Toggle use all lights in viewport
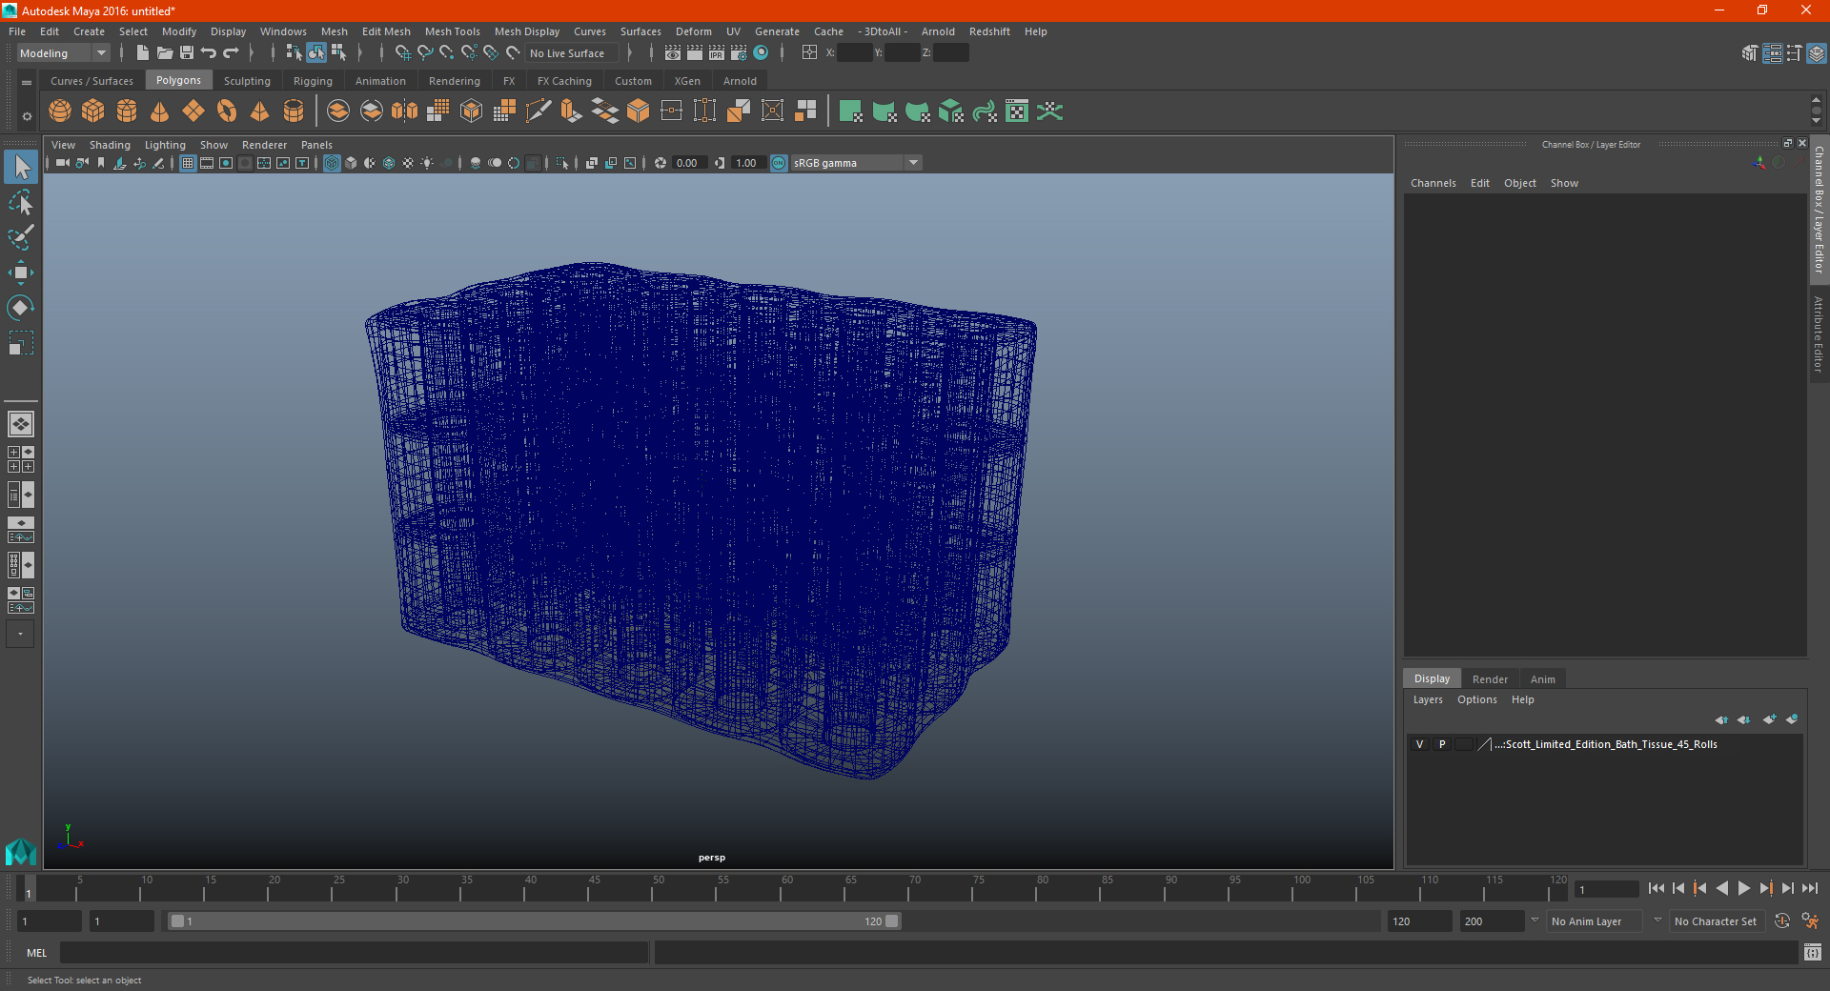This screenshot has height=991, width=1830. click(x=427, y=163)
